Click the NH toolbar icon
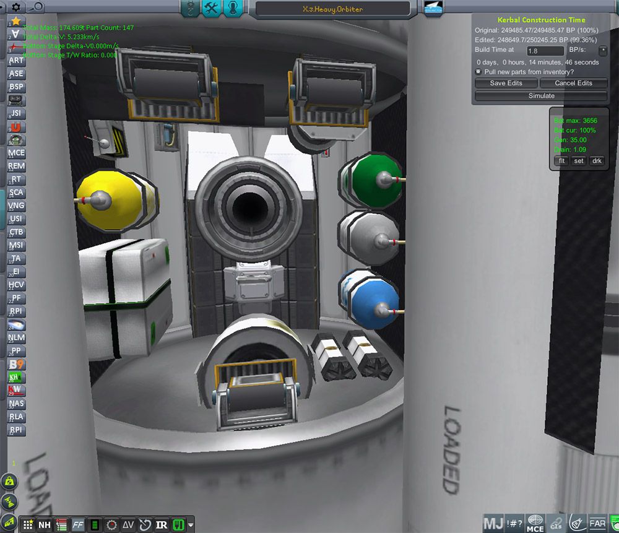This screenshot has width=619, height=533. [x=44, y=525]
